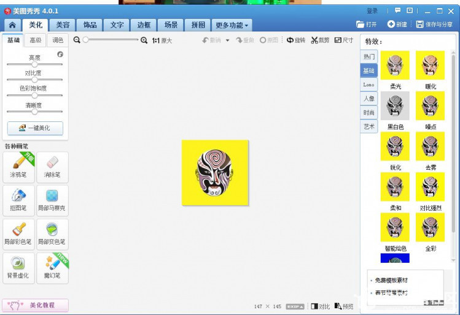Select the 魔幻笔 magic pen tool
Image resolution: width=460 pixels, height=315 pixels.
pos(52,268)
